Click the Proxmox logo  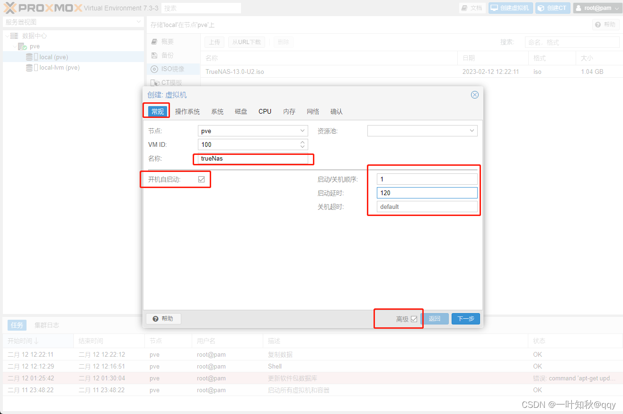click(43, 8)
